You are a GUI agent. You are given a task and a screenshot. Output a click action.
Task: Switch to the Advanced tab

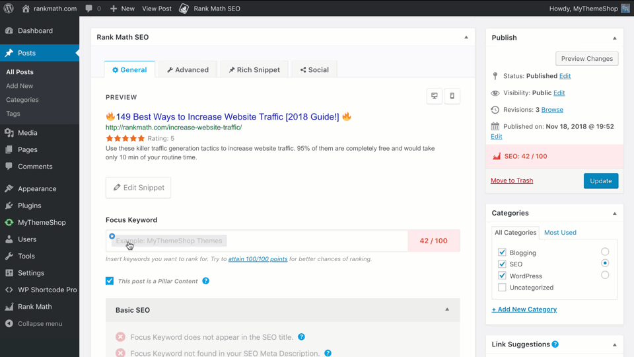click(188, 69)
